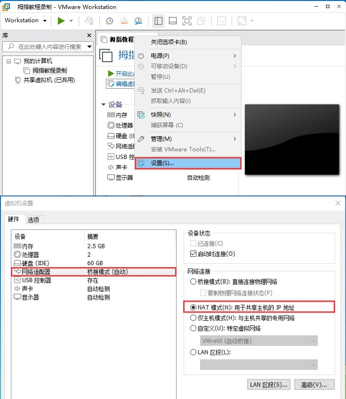Close the library panel
This screenshot has height=399, width=346.
pyautogui.click(x=89, y=36)
